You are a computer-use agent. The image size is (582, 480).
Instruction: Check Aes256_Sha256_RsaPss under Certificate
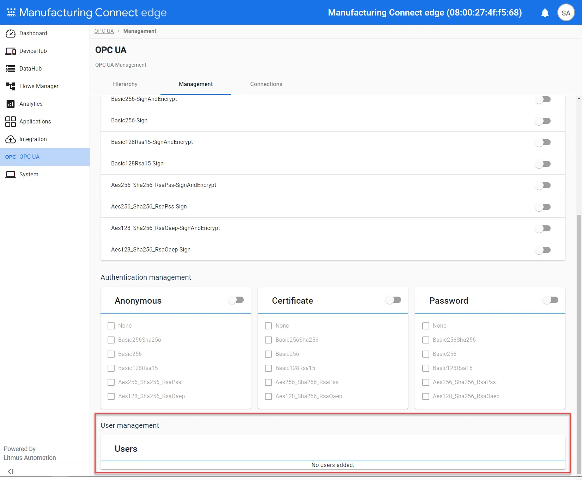click(x=268, y=382)
